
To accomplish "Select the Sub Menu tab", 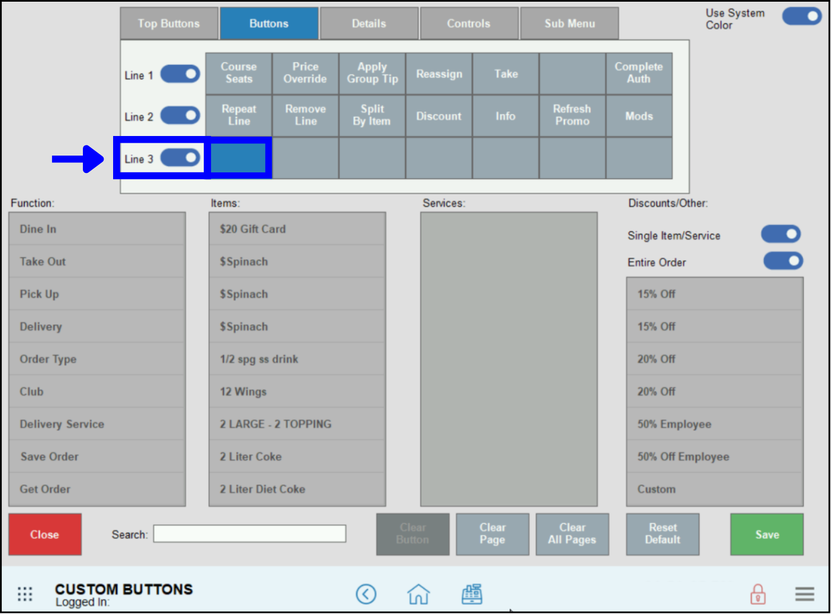I will (569, 23).
